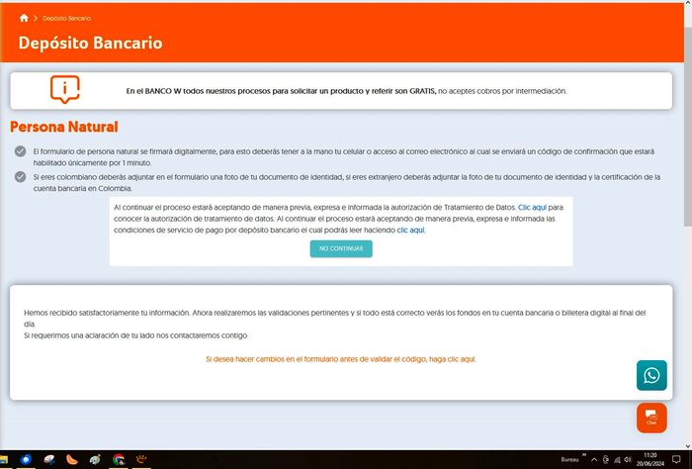692x469 pixels.
Task: Click the second checkmark about identity document
Action: 20,176
